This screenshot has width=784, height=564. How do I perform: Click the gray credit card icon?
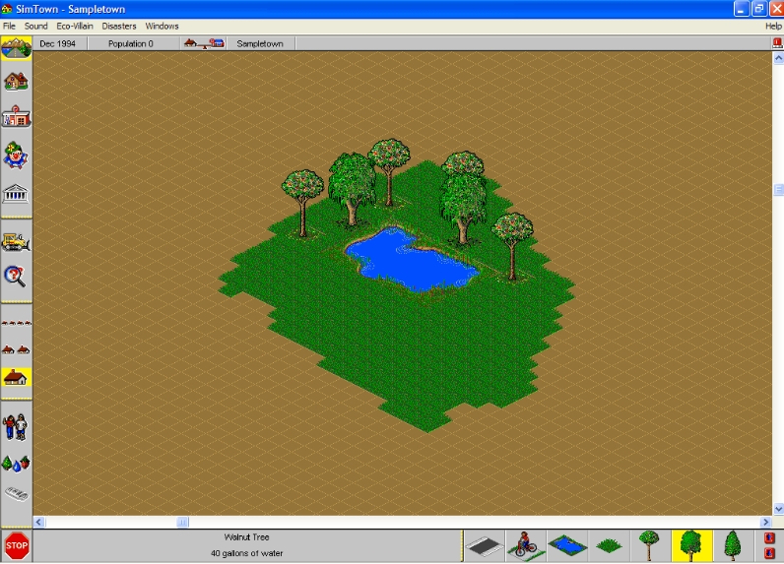[x=17, y=494]
